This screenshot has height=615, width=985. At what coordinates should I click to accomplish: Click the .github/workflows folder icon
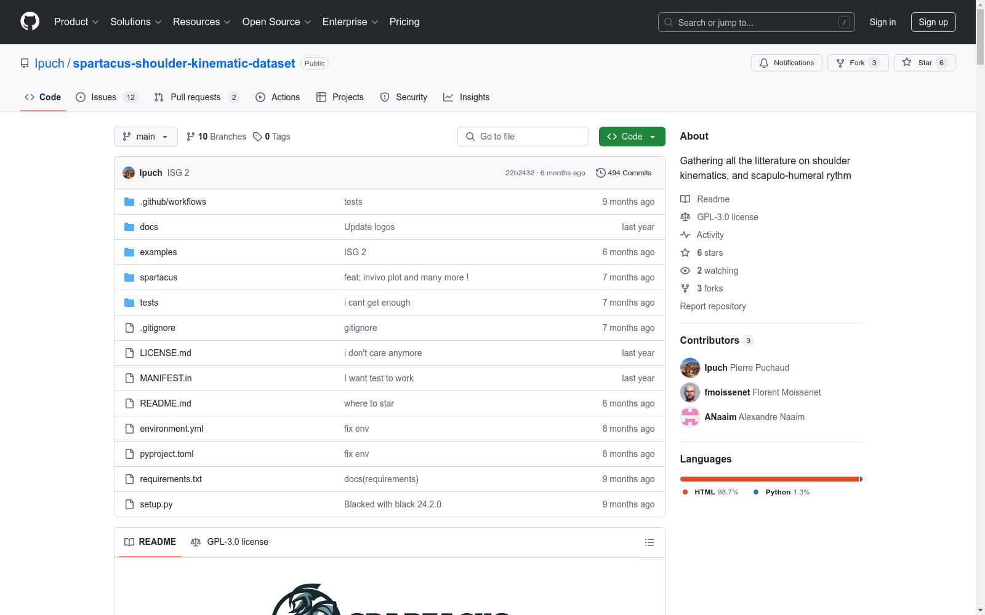coord(129,202)
